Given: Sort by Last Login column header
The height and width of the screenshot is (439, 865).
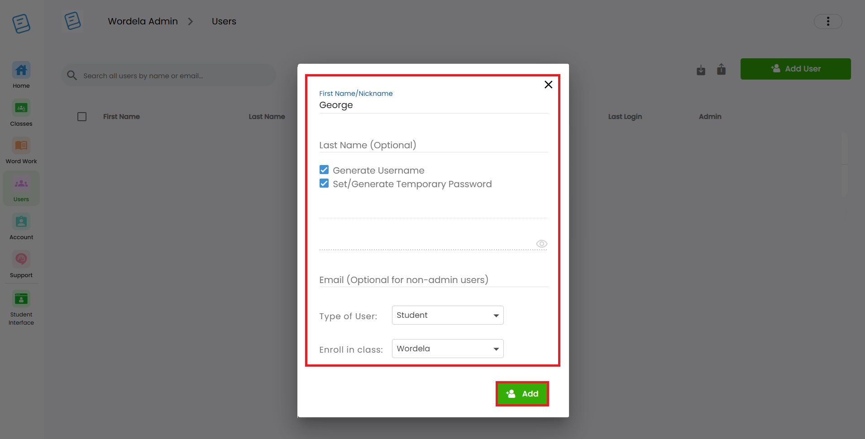Looking at the screenshot, I should (625, 117).
